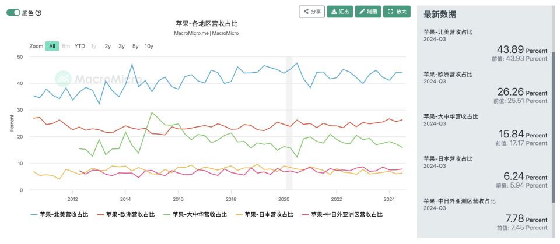Viewport: 560px width, 244px height.
Task: Click the 6.24 Percent value
Action: coord(525,176)
